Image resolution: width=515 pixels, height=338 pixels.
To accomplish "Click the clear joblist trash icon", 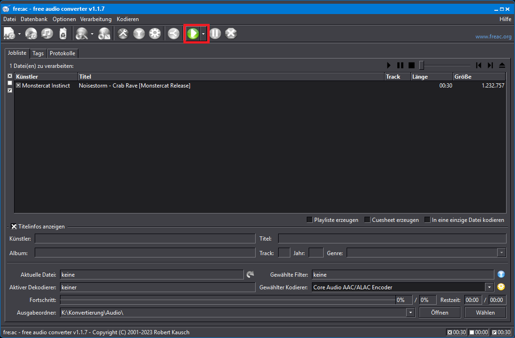I will (63, 34).
